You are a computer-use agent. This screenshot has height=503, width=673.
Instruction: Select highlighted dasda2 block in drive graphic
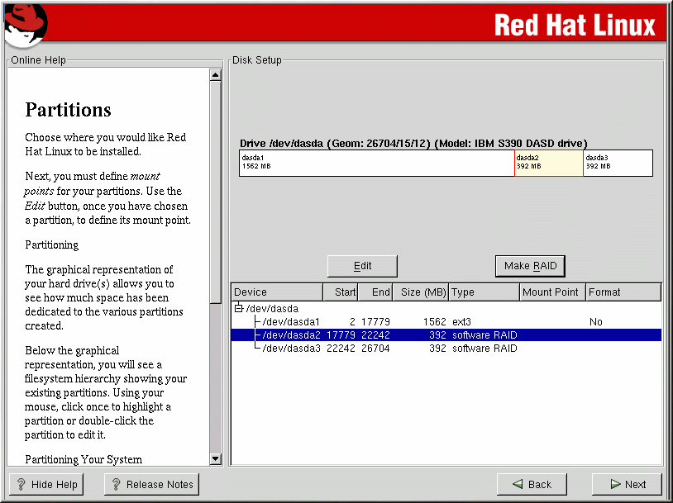pos(548,163)
